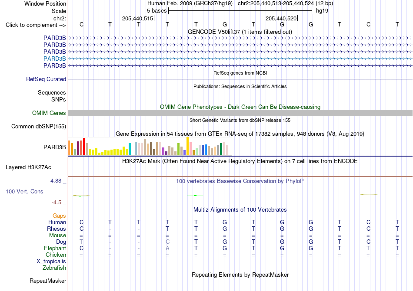Select the Chicken alignment row label
Screen dimensions: 413x291
(56, 255)
